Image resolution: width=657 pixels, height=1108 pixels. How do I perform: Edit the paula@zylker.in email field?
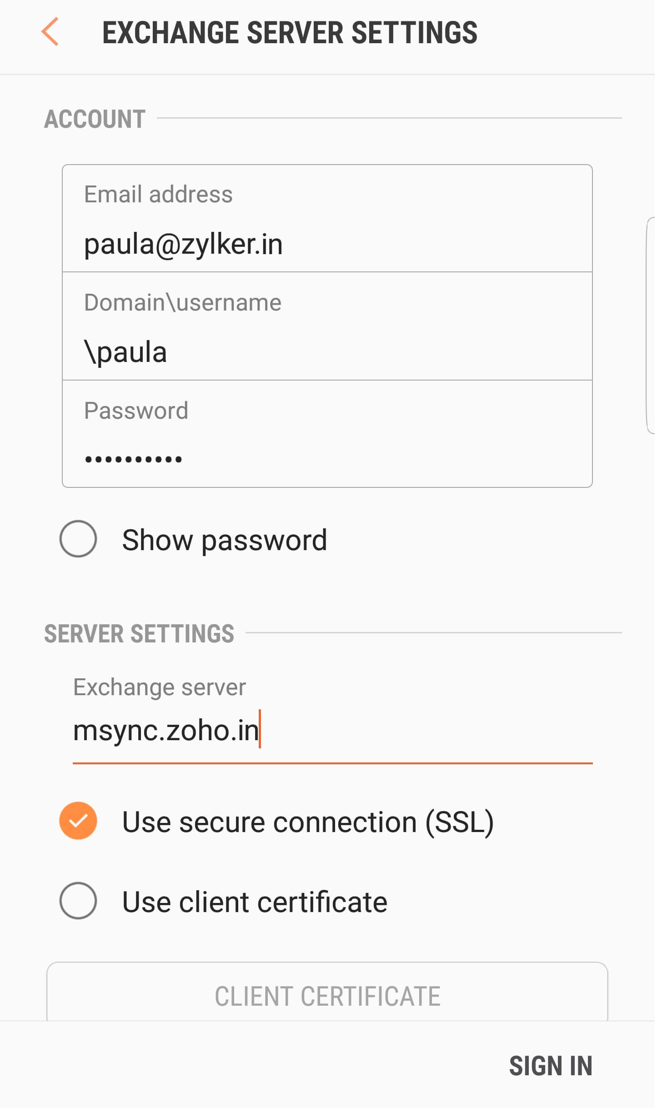(328, 219)
